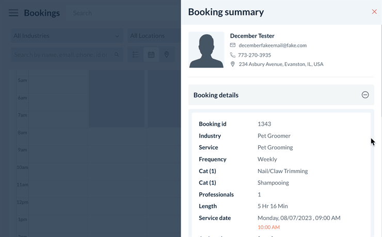Click the Bookings page title

click(42, 13)
